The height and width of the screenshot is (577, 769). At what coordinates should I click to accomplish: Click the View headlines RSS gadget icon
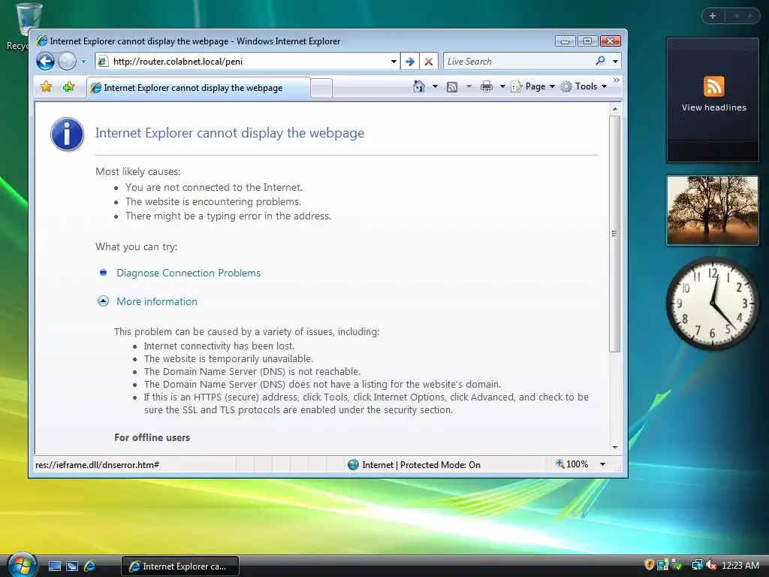point(713,87)
